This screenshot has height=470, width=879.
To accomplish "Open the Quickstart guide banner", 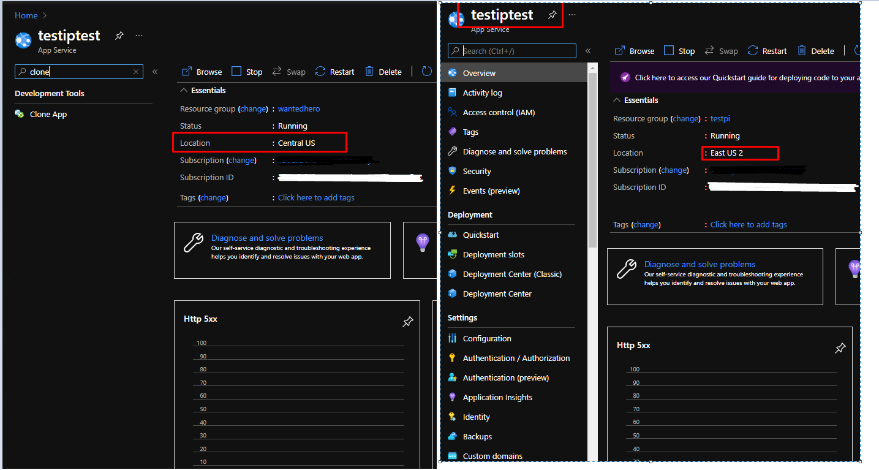I will (x=735, y=77).
